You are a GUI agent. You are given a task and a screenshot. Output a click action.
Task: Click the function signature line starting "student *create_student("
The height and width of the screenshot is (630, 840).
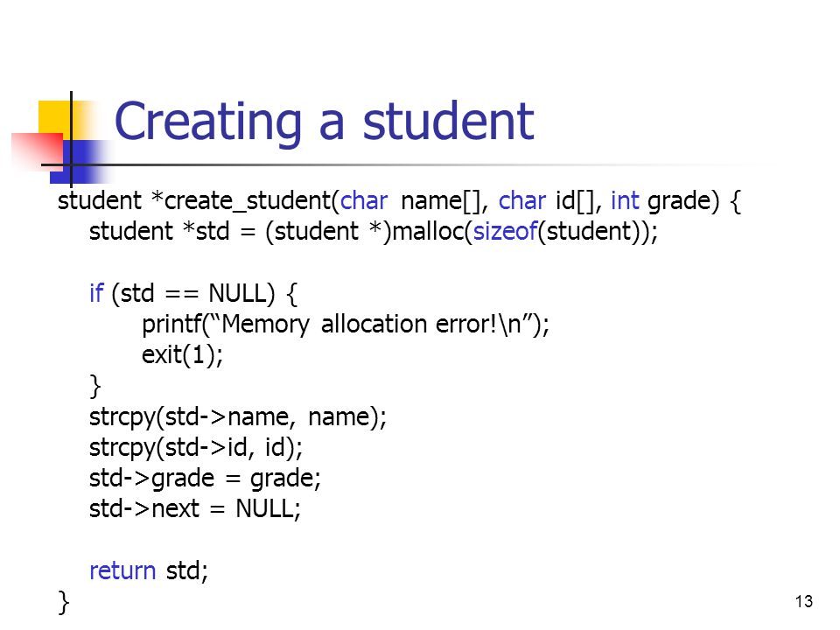coord(399,201)
